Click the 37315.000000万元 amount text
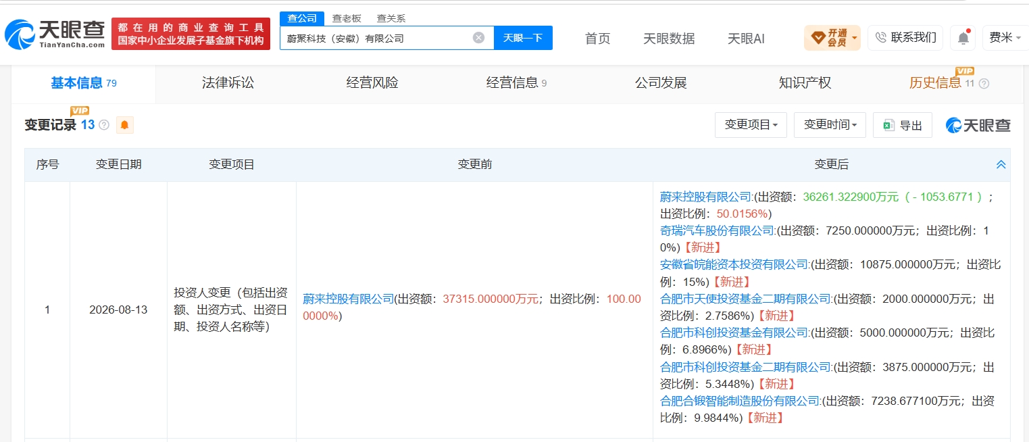Image resolution: width=1029 pixels, height=442 pixels. [x=491, y=299]
